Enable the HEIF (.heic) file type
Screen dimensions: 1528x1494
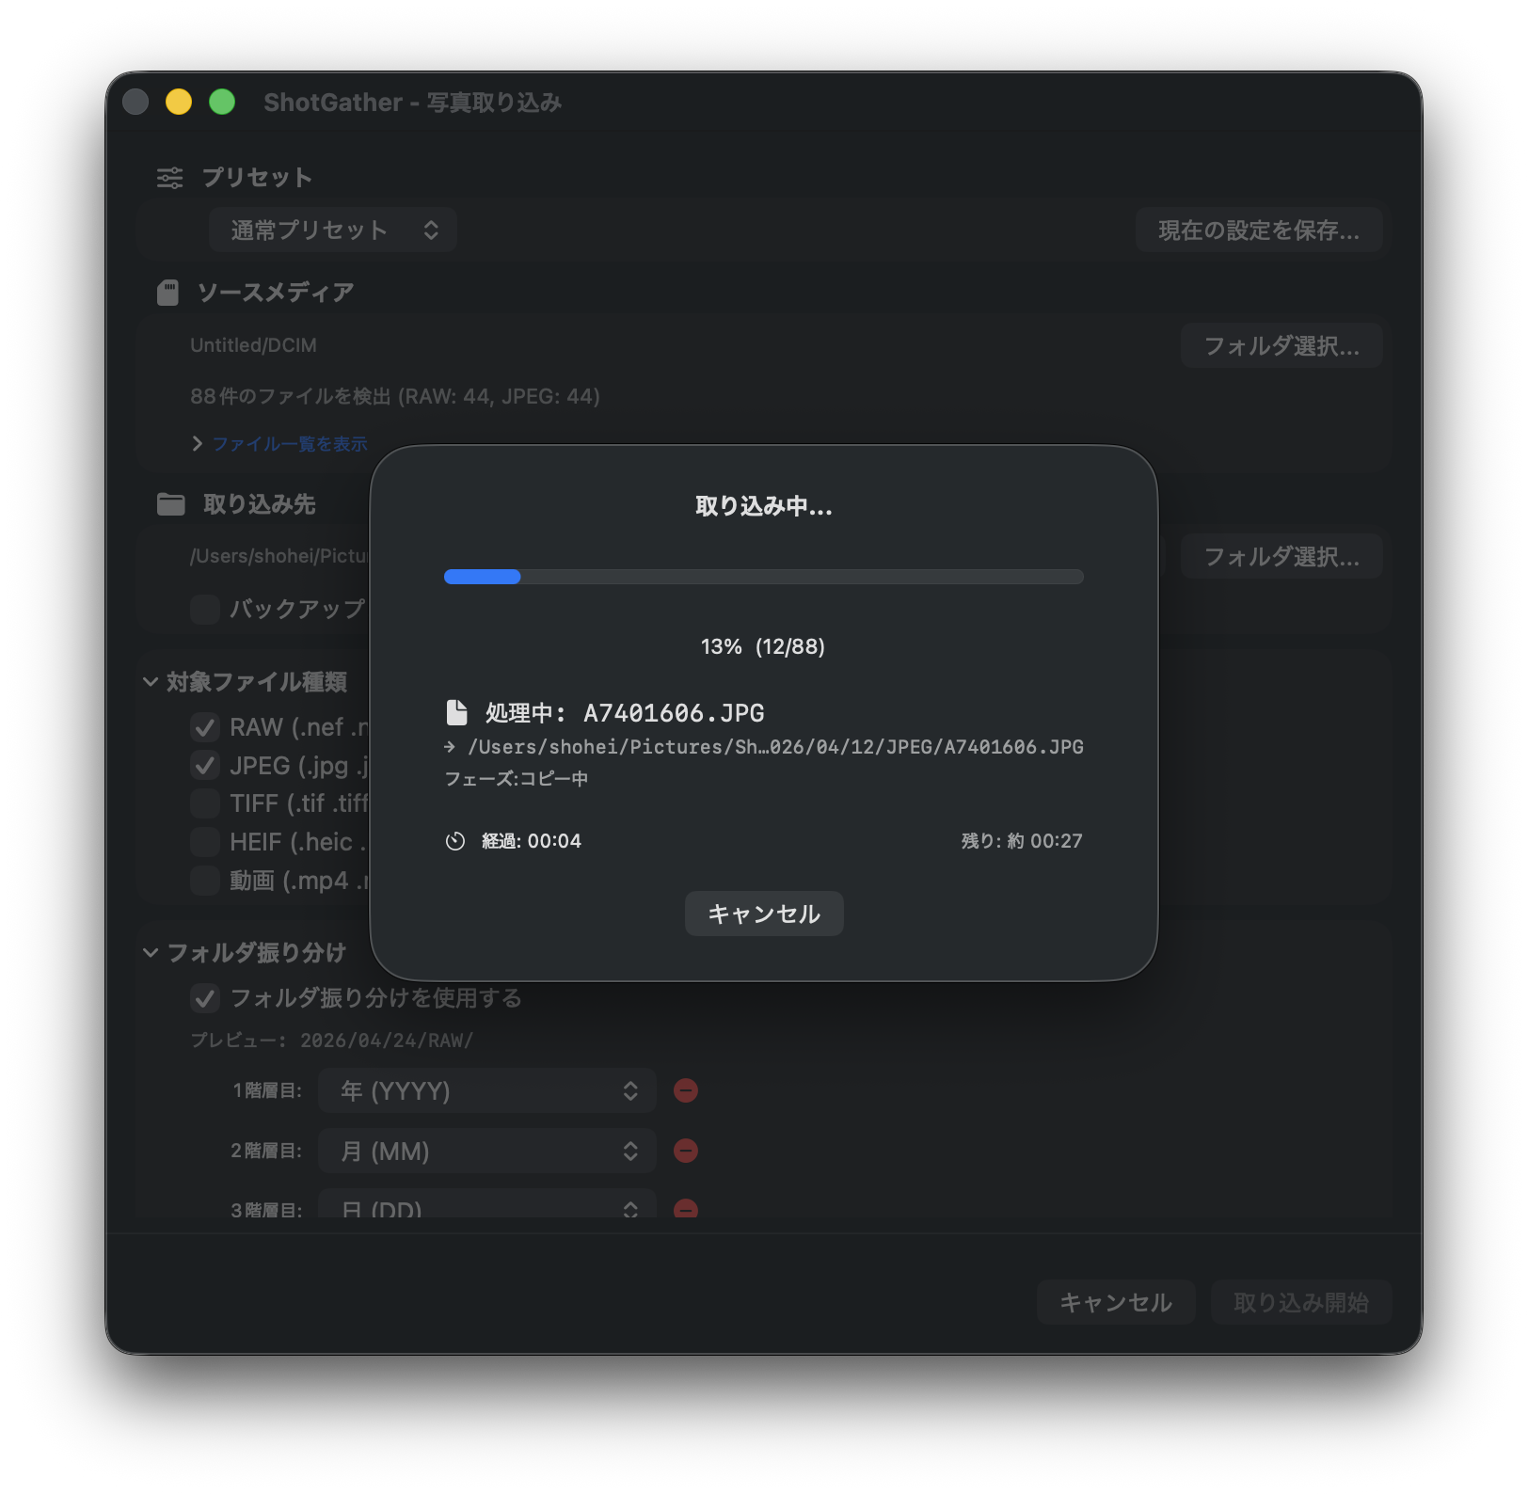coord(205,842)
